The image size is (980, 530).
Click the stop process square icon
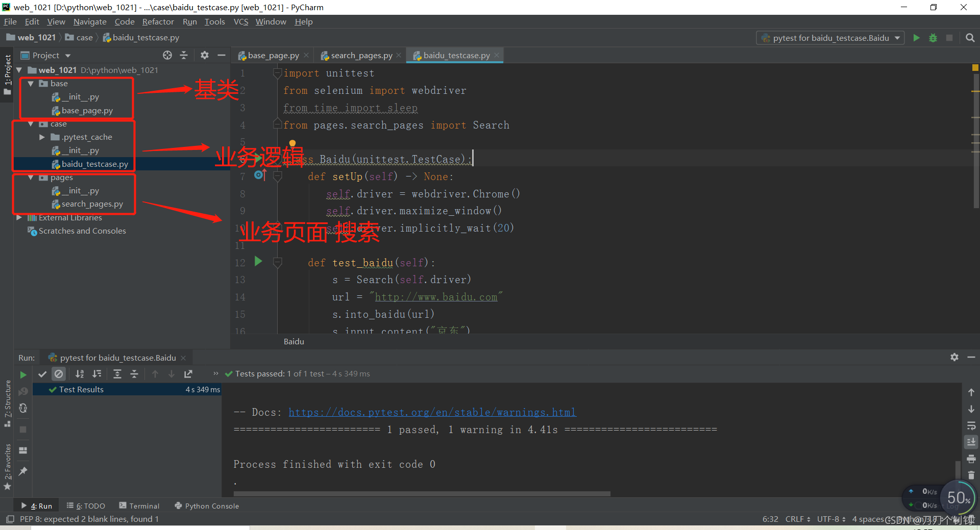(949, 37)
